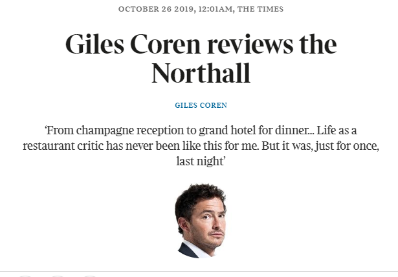This screenshot has height=277, width=398.
Task: Click Giles Coren's headshot photo
Action: pos(201,221)
